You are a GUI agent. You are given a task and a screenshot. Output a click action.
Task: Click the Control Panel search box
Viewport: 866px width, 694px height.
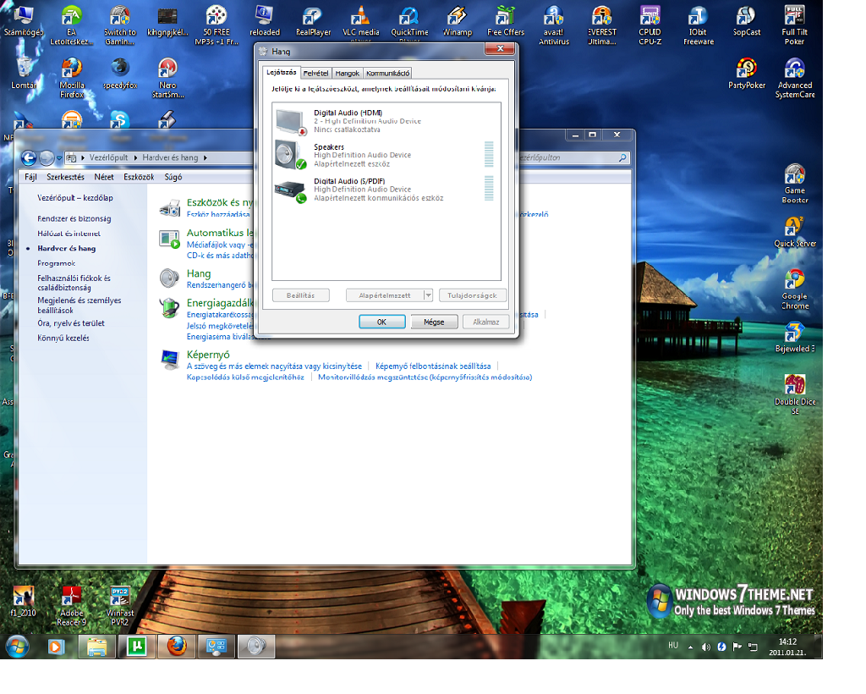click(x=574, y=158)
